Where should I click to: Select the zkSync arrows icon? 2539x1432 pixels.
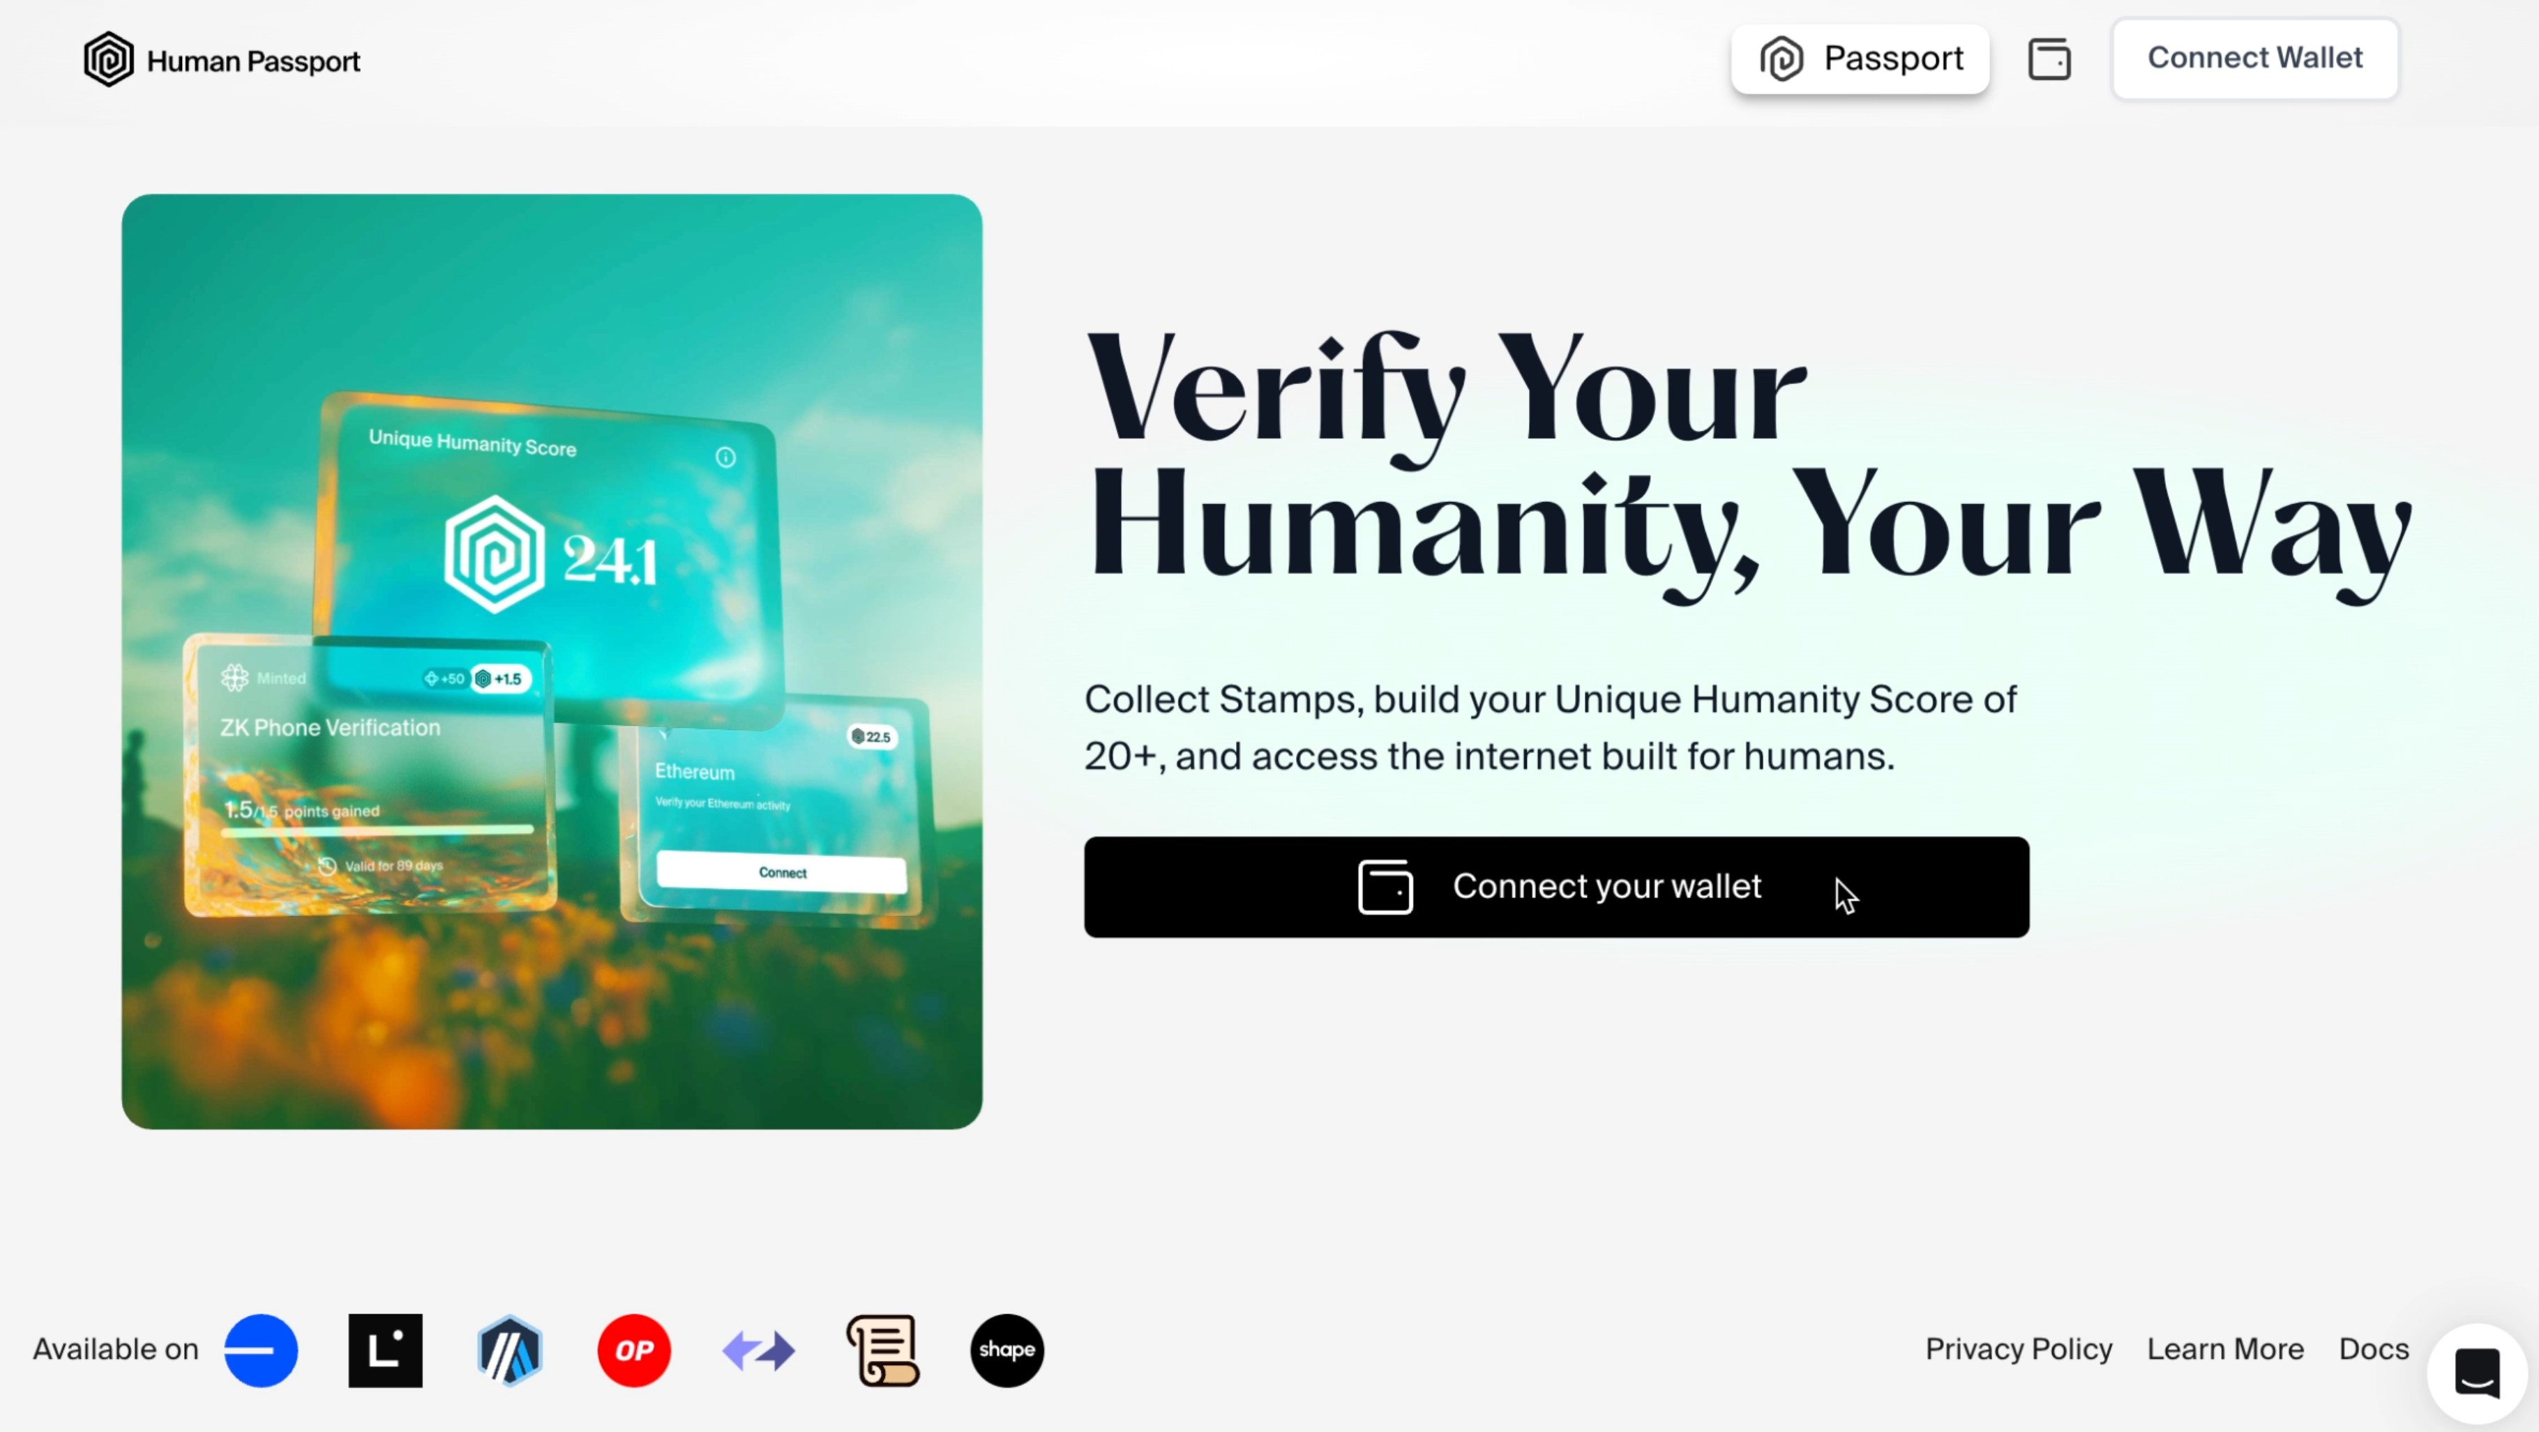759,1350
